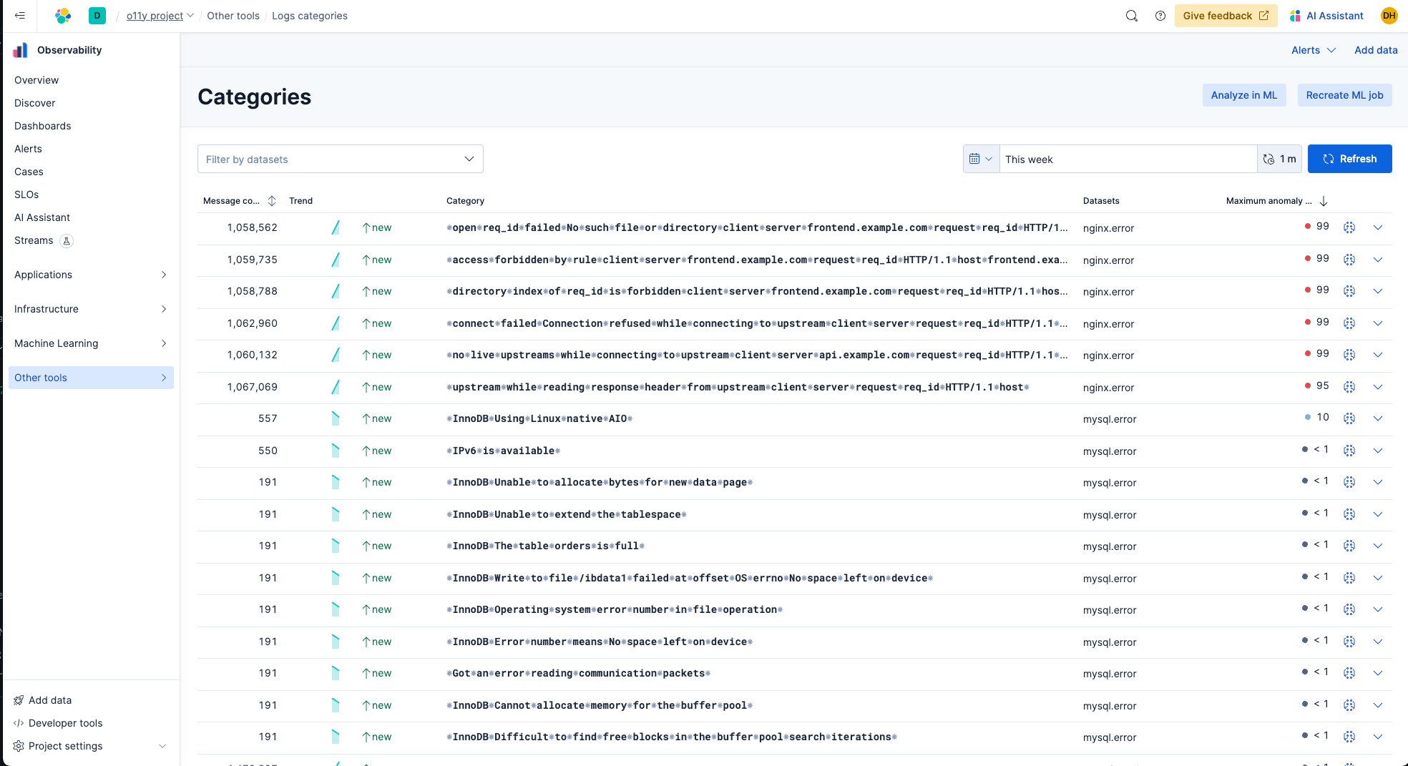Click the Recreate ML job button
1408x766 pixels.
tap(1344, 95)
